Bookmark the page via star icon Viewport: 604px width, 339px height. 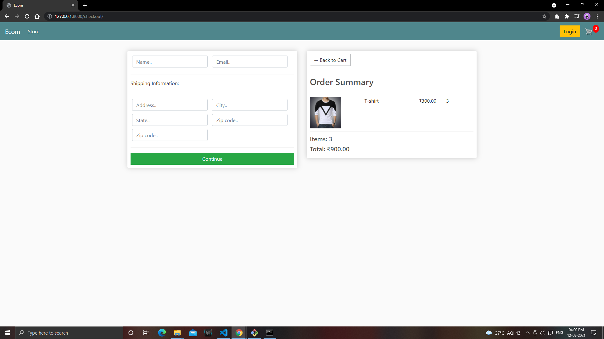[544, 16]
